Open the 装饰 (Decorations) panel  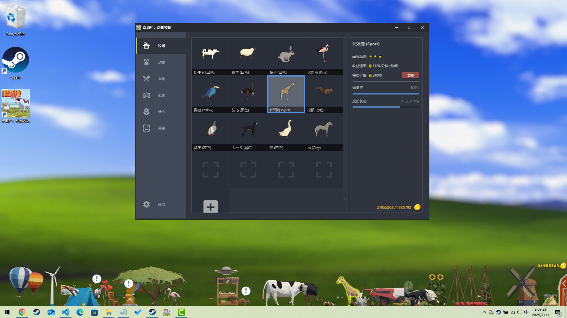[161, 112]
